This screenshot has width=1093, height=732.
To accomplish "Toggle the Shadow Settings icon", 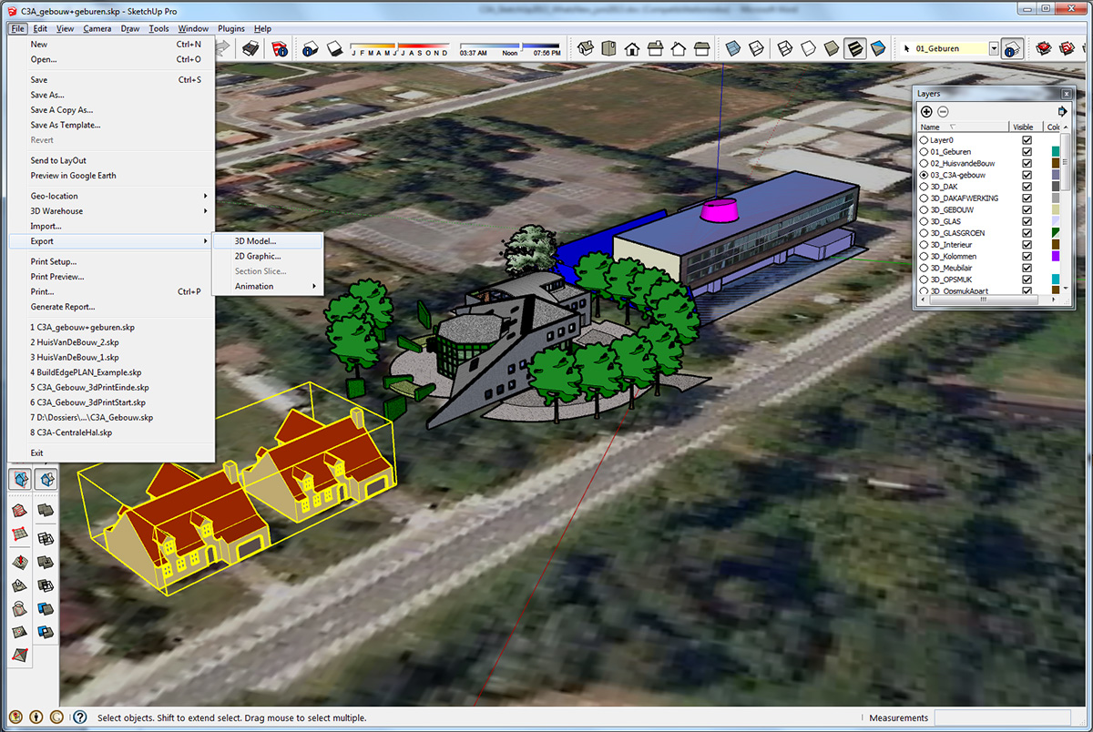I will 311,48.
